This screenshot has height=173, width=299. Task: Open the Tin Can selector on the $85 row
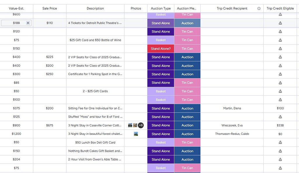(x=187, y=83)
